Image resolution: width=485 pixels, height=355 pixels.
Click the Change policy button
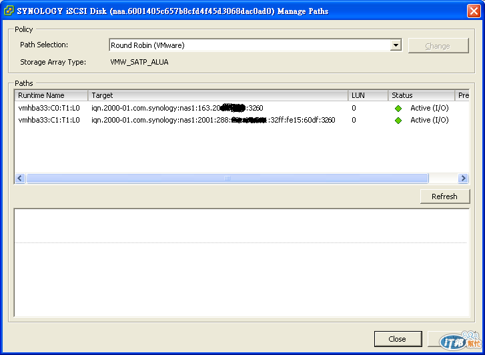pos(438,46)
